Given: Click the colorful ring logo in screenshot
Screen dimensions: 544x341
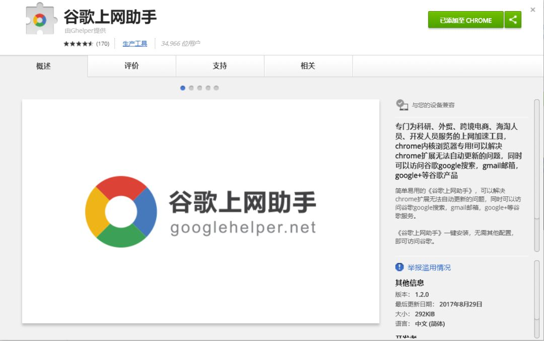Looking at the screenshot, I should pyautogui.click(x=121, y=211).
